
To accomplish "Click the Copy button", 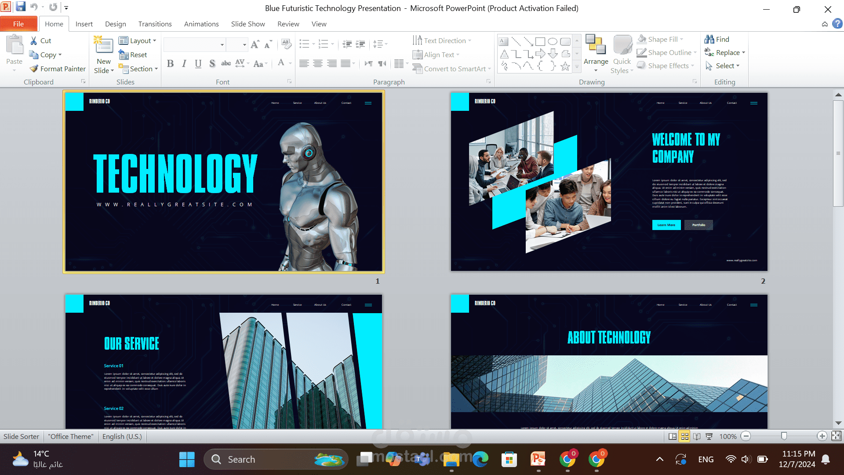I will 46,55.
